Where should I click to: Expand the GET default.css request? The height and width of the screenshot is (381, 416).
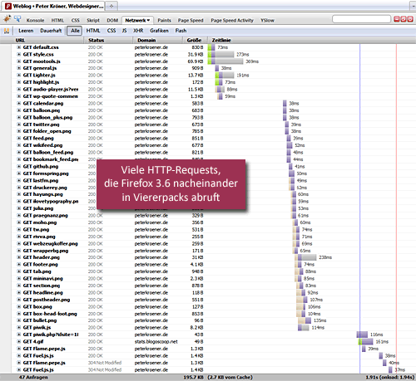[19, 47]
